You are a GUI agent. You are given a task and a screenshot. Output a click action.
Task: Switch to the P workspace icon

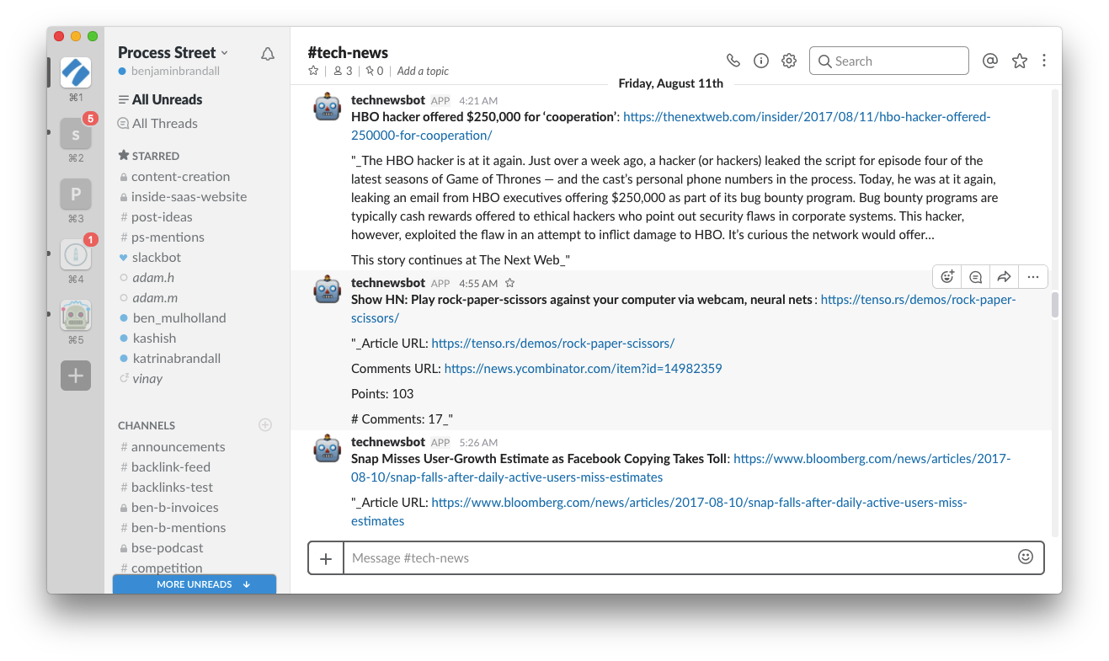coord(76,195)
